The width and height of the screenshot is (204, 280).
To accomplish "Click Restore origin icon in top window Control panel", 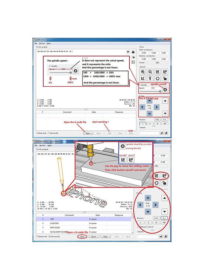I will (142, 79).
